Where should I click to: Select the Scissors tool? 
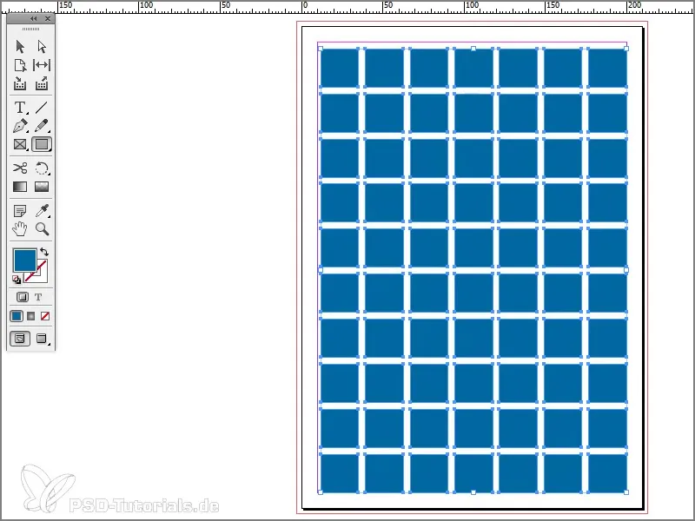[19, 167]
